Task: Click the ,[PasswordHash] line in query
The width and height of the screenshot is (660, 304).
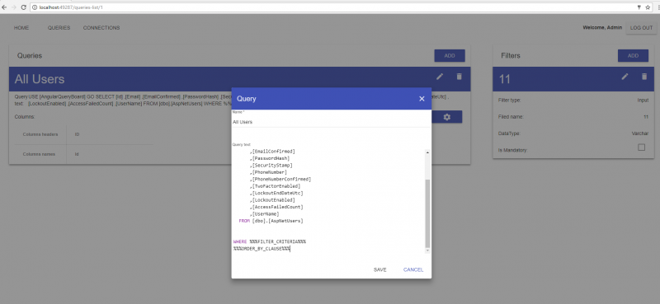Action: [x=270, y=158]
